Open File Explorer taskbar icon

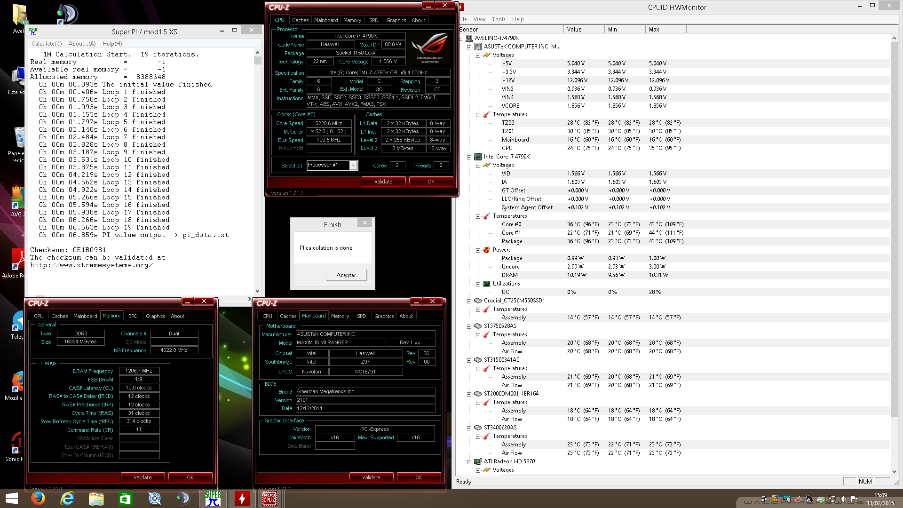pos(96,499)
